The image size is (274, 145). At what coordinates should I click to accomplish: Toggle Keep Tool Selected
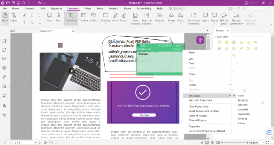coord(250,19)
